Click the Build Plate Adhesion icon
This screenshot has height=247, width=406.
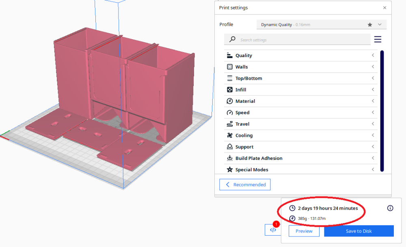click(230, 158)
